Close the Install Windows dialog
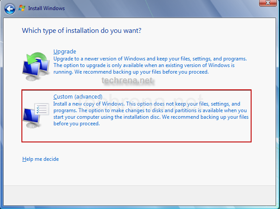Screen dimensions: 280x209 268,3
